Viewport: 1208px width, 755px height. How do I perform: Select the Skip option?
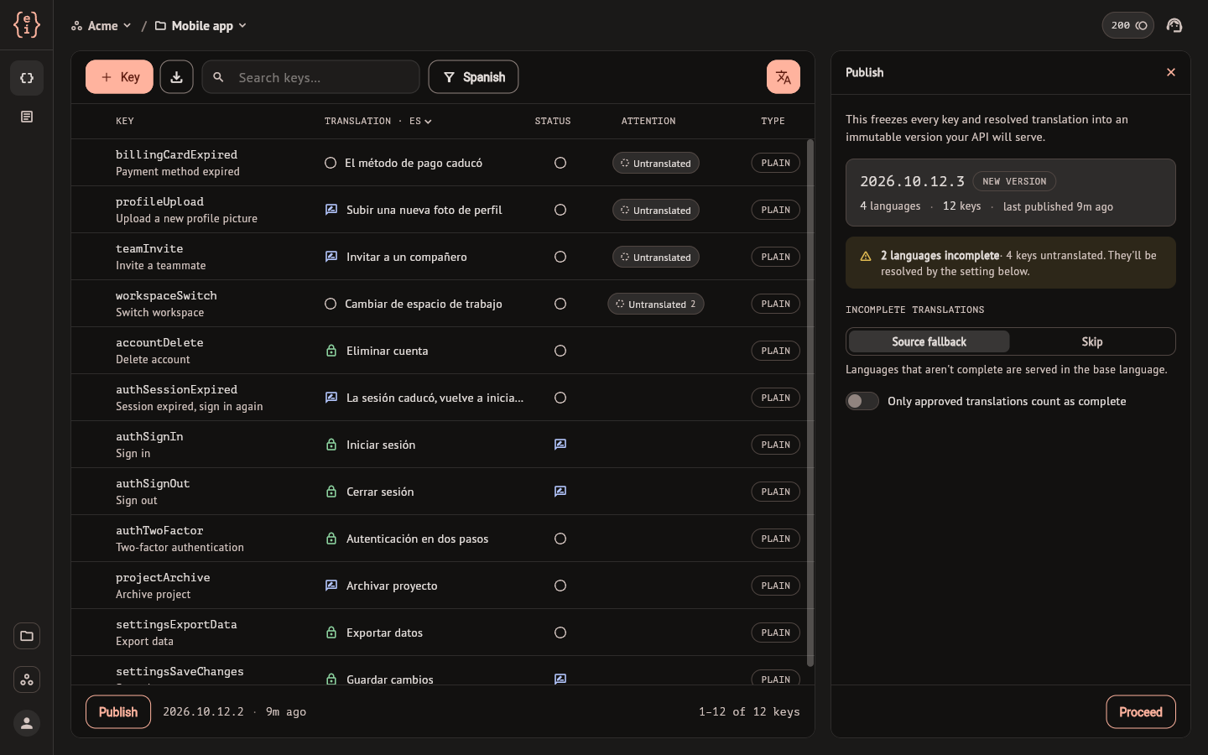point(1091,341)
